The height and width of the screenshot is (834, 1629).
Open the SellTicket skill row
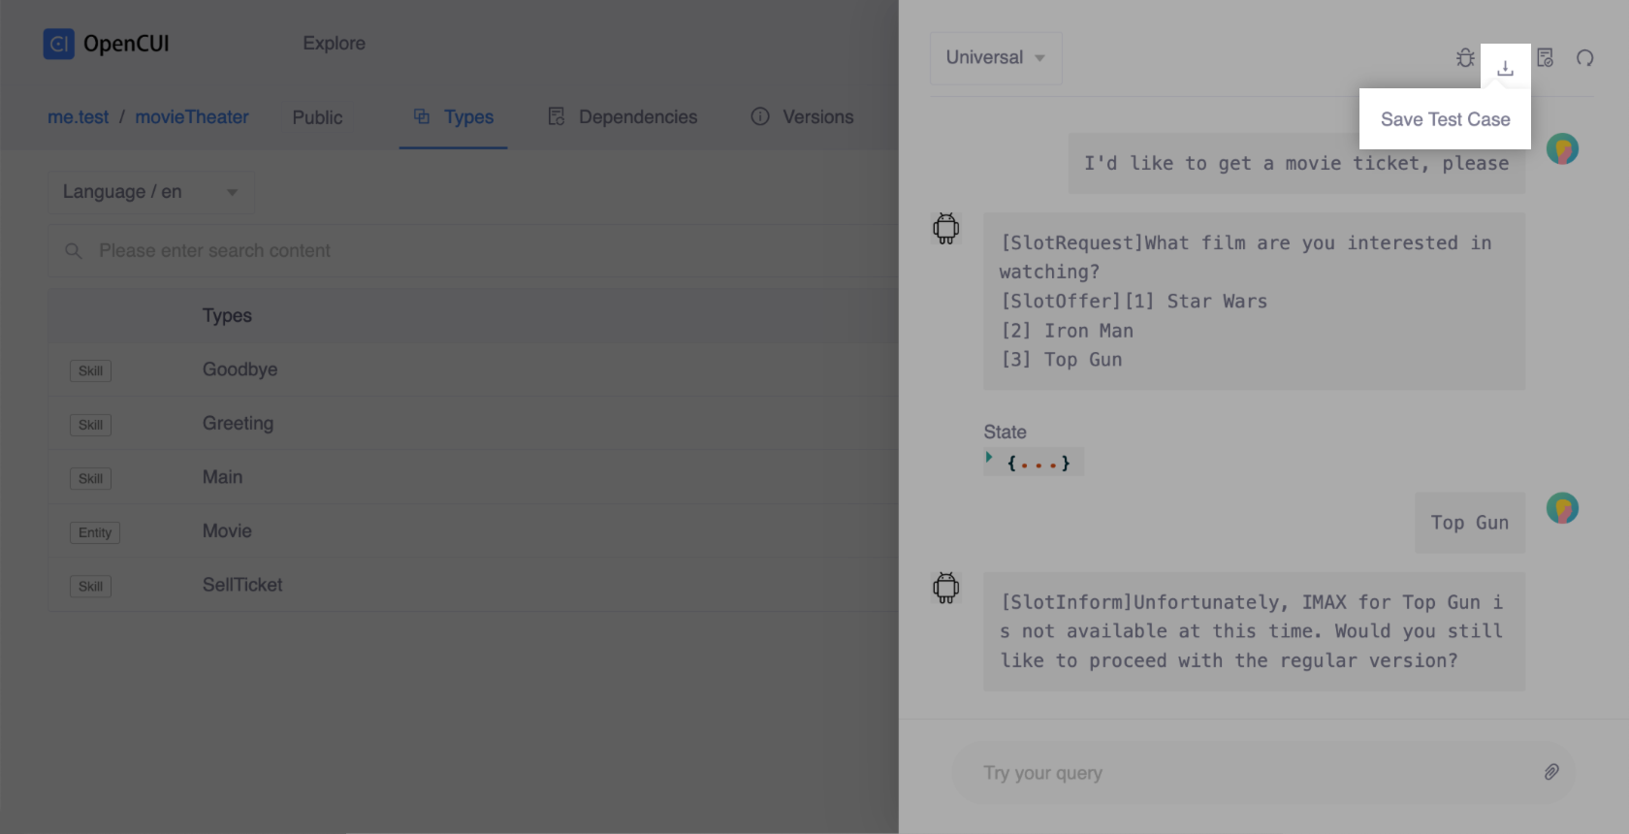(x=242, y=585)
